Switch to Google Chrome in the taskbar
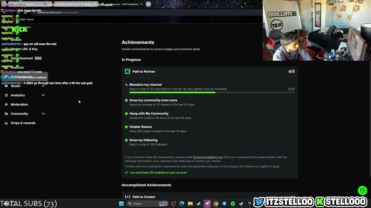Image resolution: width=371 pixels, height=208 pixels. [x=216, y=204]
